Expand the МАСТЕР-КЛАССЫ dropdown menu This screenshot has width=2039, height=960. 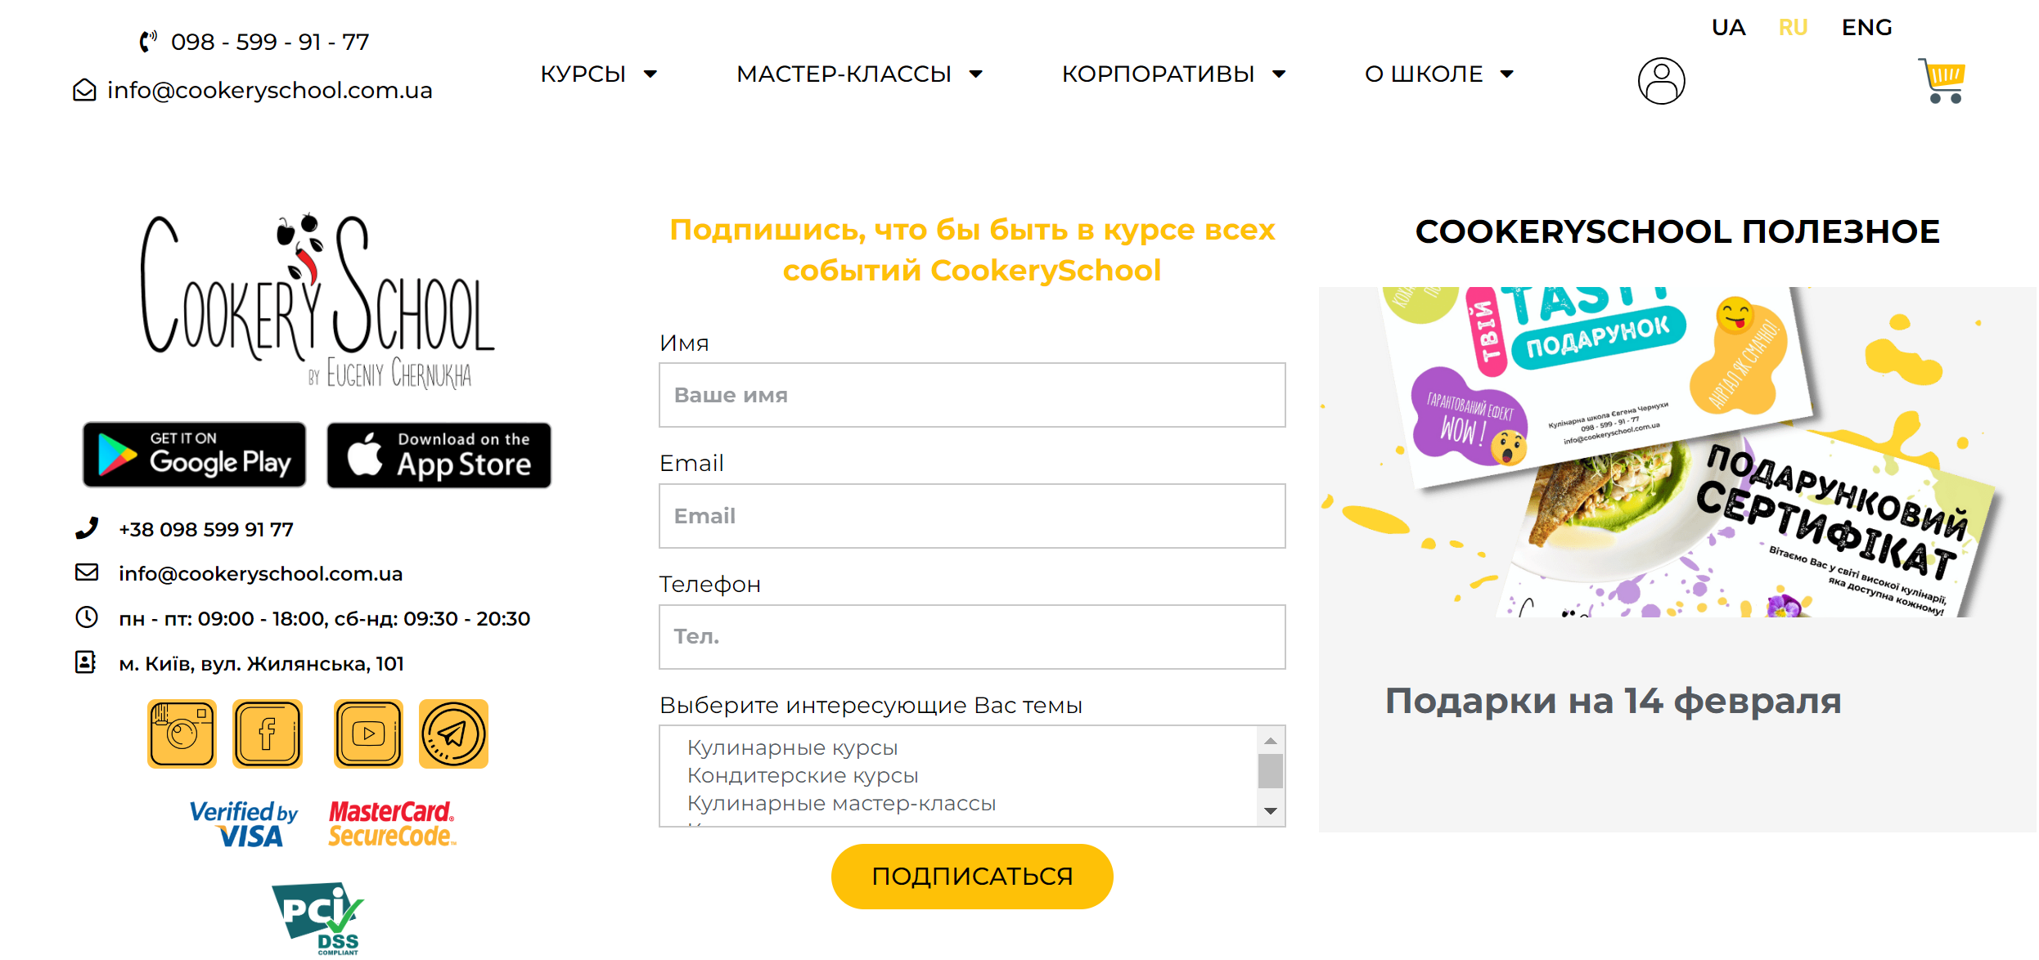[859, 74]
